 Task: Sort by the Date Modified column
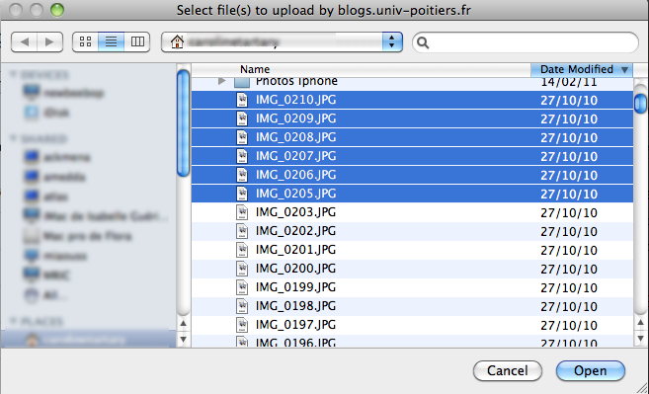pyautogui.click(x=581, y=69)
